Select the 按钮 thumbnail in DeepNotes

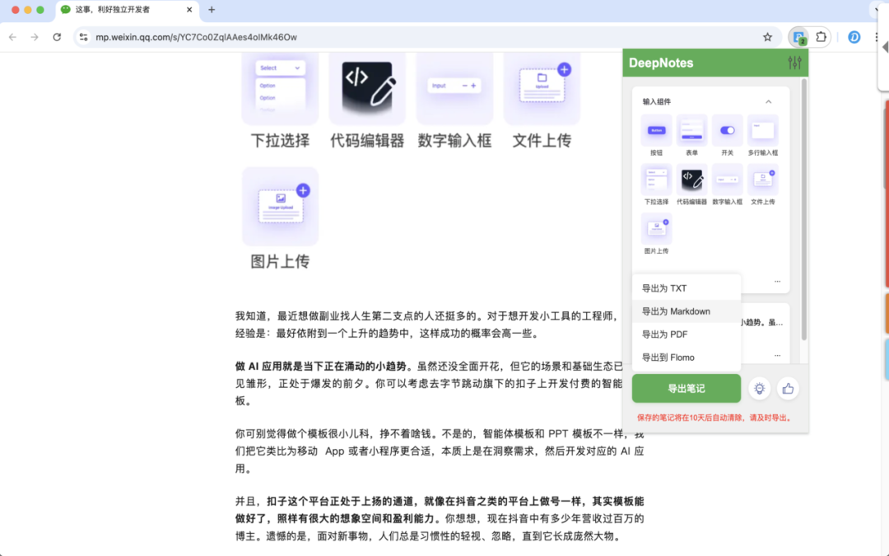[656, 130]
